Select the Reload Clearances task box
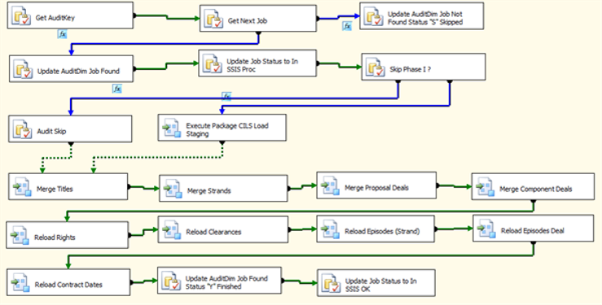 223,229
